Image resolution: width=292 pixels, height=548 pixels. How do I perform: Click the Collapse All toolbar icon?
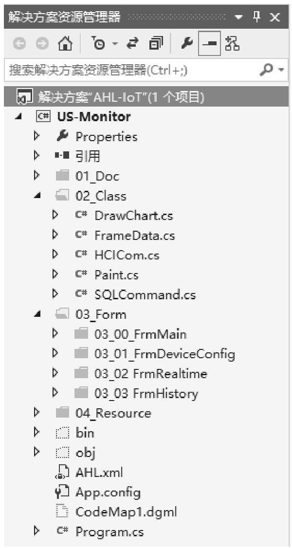[x=156, y=44]
